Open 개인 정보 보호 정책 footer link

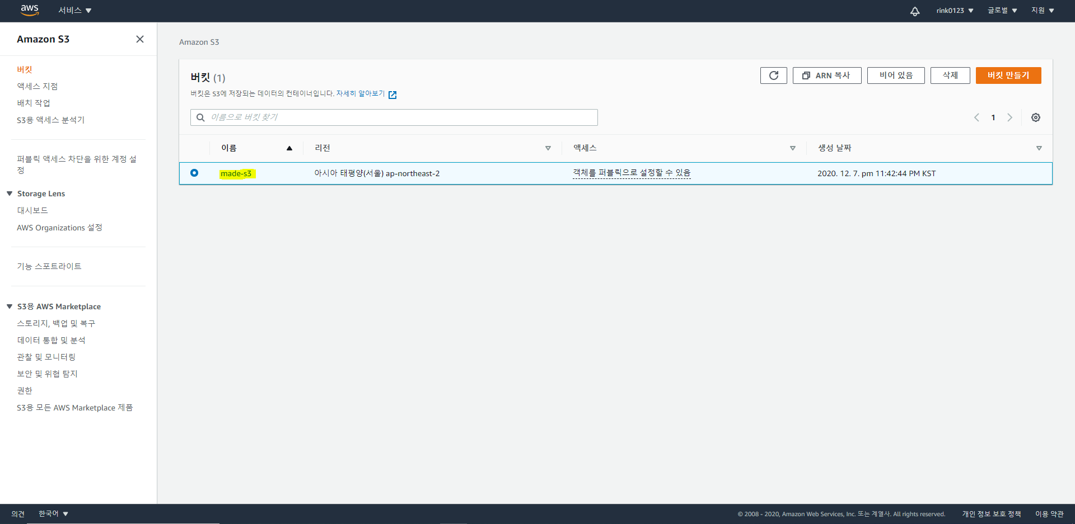[x=992, y=513]
